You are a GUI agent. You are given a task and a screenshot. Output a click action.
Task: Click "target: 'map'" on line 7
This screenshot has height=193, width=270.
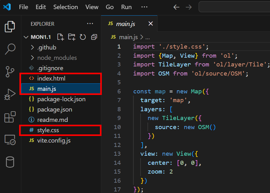[x=164, y=100]
